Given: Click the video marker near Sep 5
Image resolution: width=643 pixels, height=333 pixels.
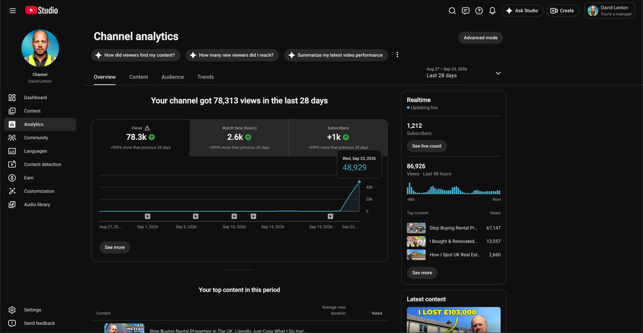Looking at the screenshot, I should pyautogui.click(x=195, y=217).
